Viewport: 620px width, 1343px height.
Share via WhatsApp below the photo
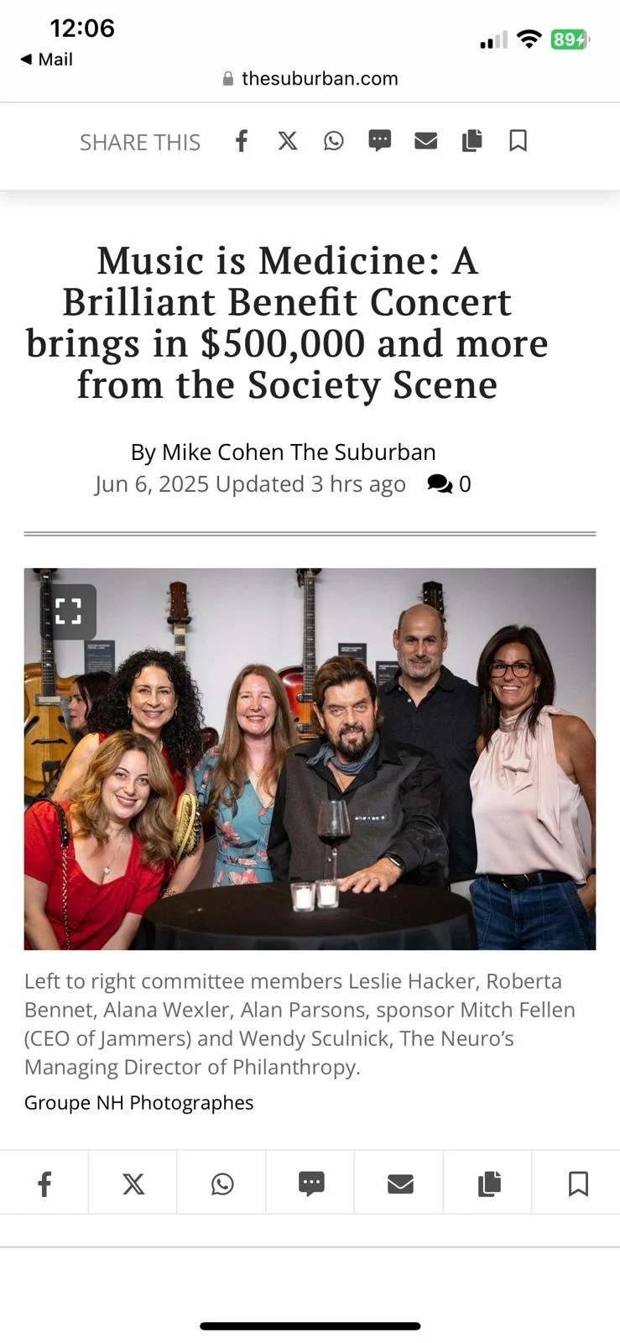tap(222, 1184)
